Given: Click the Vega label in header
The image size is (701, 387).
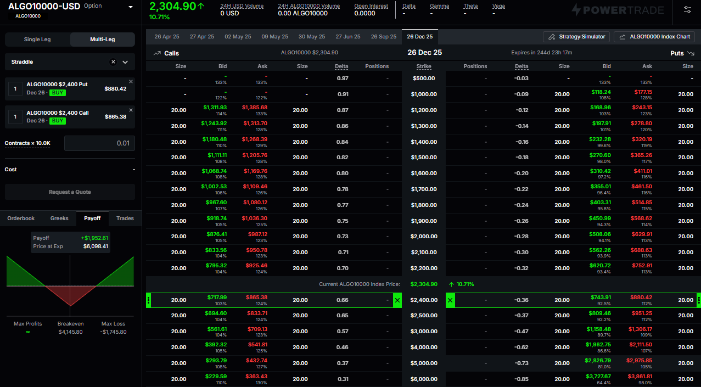Looking at the screenshot, I should [x=498, y=6].
